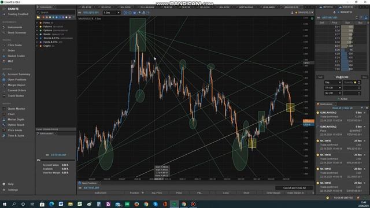Open the notifications settings gear icon
This screenshot has height=208, width=370.
[367, 108]
